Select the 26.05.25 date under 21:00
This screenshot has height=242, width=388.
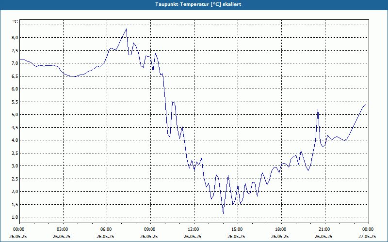(x=323, y=236)
